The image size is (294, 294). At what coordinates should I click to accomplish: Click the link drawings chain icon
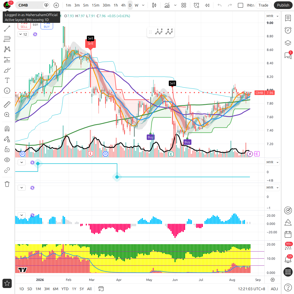point(7,170)
